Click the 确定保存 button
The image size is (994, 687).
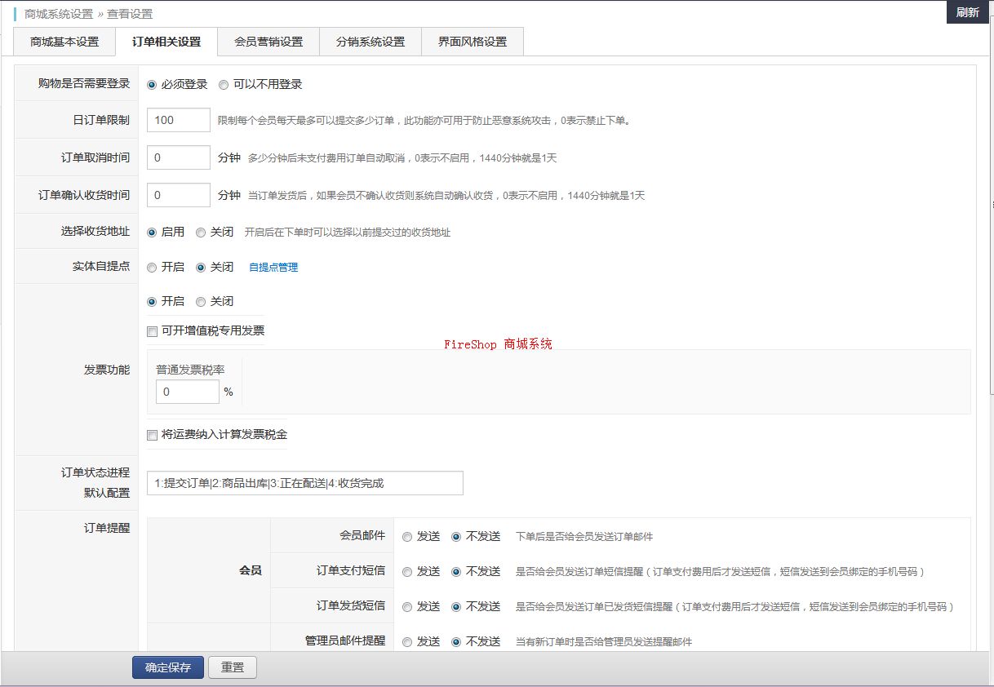point(168,667)
